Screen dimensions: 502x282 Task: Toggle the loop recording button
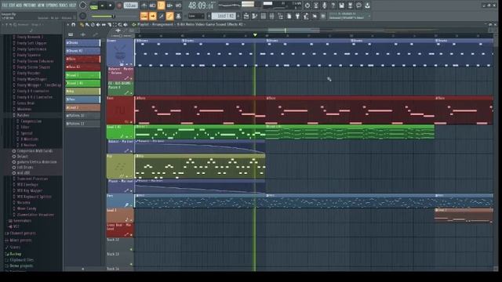pyautogui.click(x=178, y=5)
